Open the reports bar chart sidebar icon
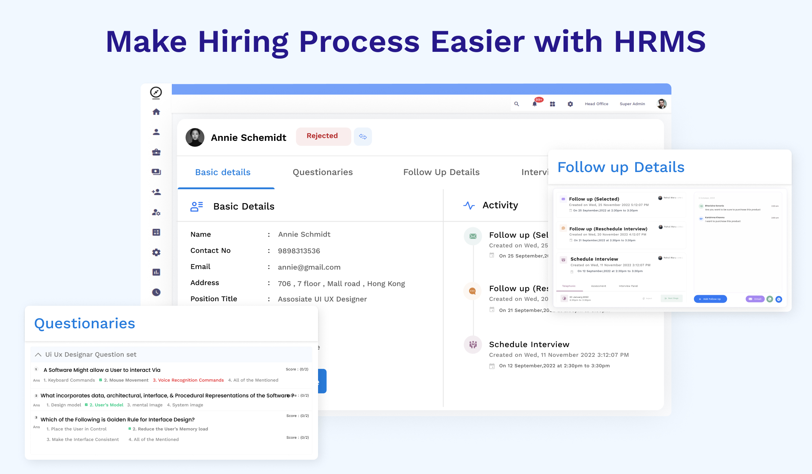Viewport: 812px width, 474px height. point(156,272)
